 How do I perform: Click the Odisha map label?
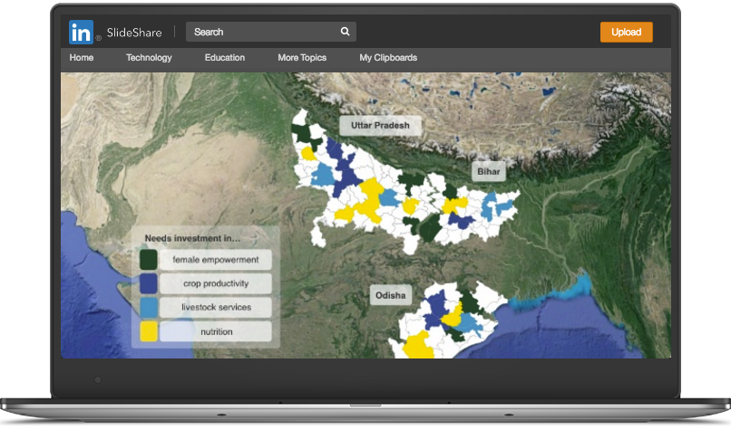[x=391, y=295]
